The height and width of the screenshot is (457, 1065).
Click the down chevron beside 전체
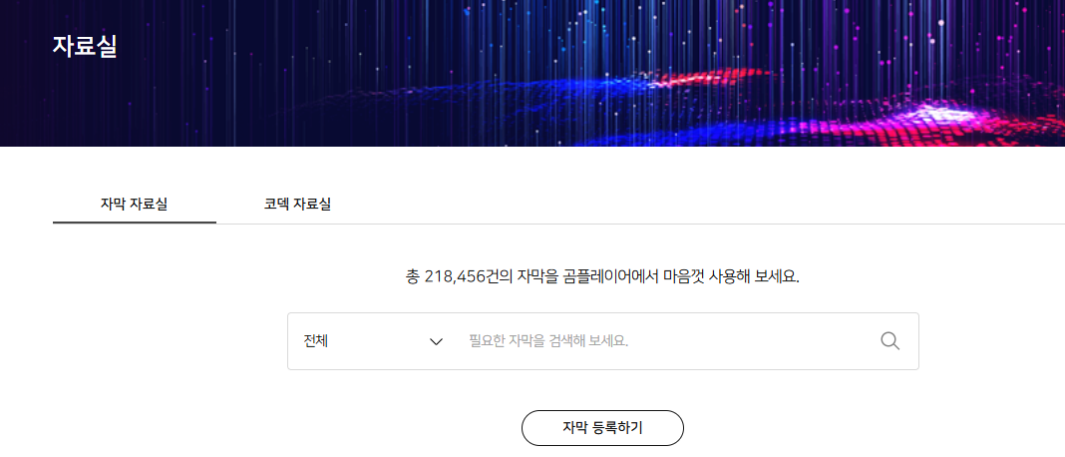(437, 341)
